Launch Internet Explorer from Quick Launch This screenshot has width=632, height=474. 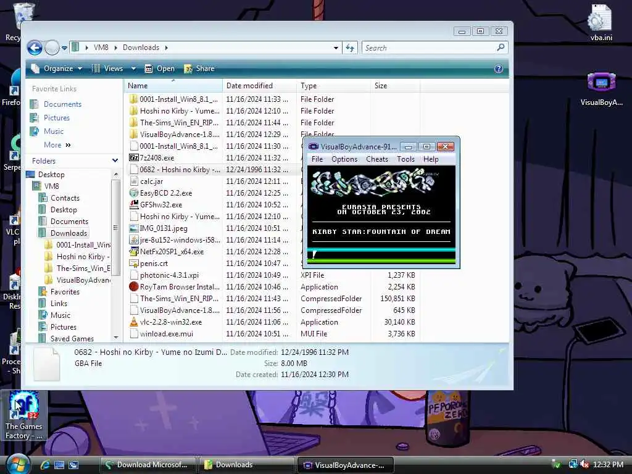[44, 465]
